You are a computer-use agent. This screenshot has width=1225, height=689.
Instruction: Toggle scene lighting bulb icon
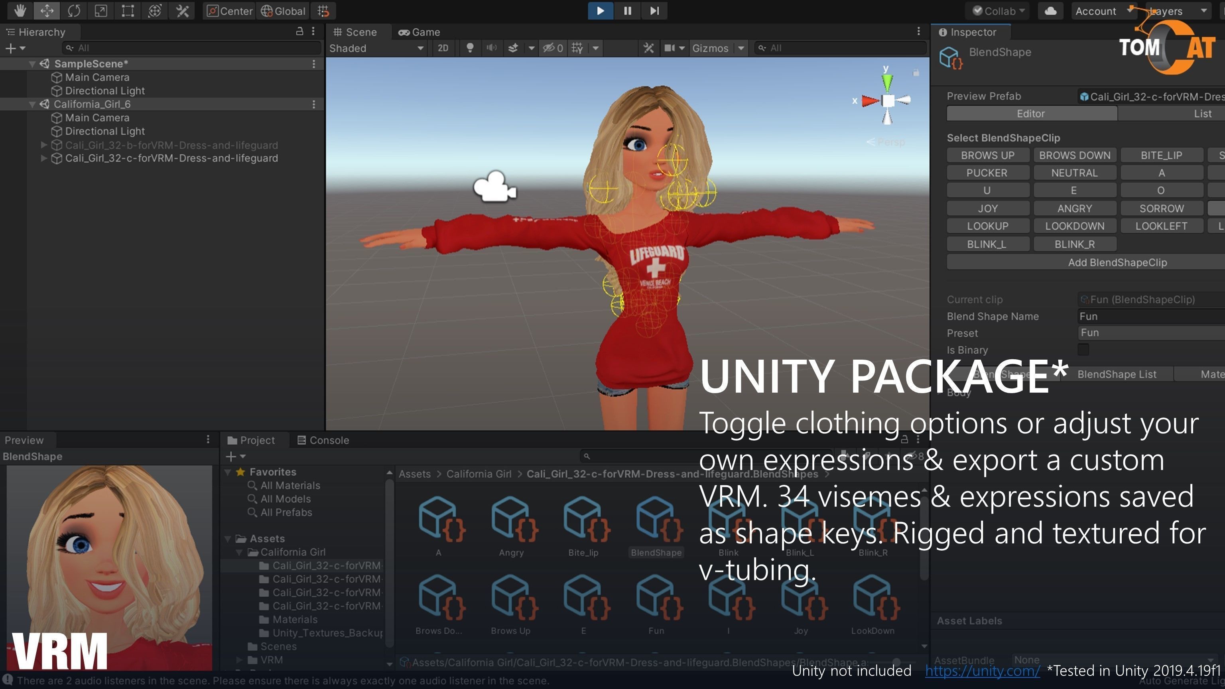coord(470,48)
